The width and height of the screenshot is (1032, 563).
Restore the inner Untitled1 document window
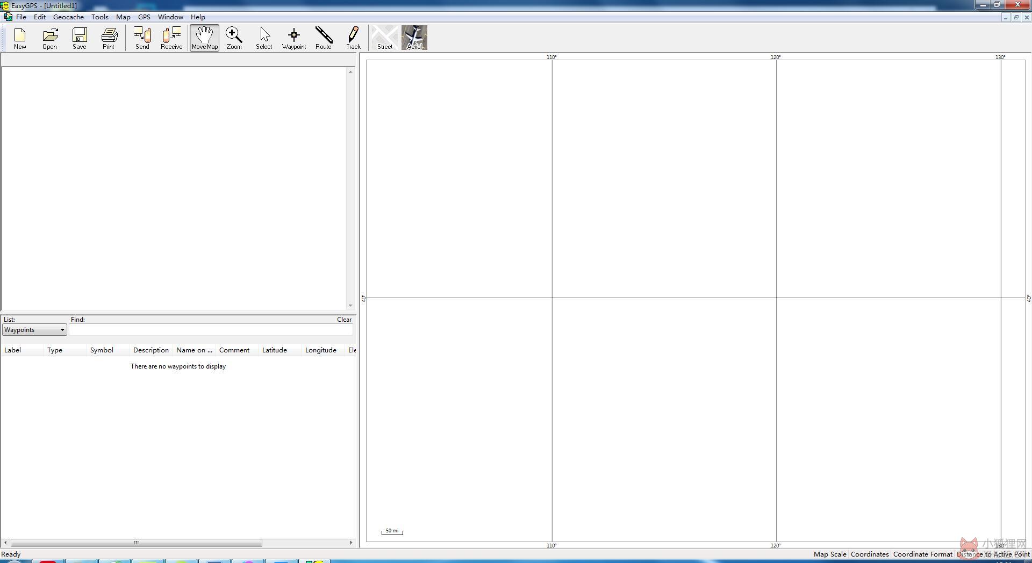pos(1016,17)
